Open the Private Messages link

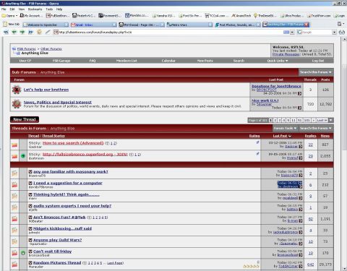286,54
